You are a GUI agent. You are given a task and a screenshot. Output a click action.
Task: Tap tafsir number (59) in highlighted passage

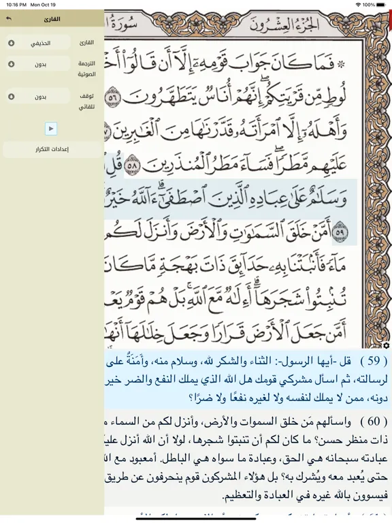pyautogui.click(x=374, y=360)
